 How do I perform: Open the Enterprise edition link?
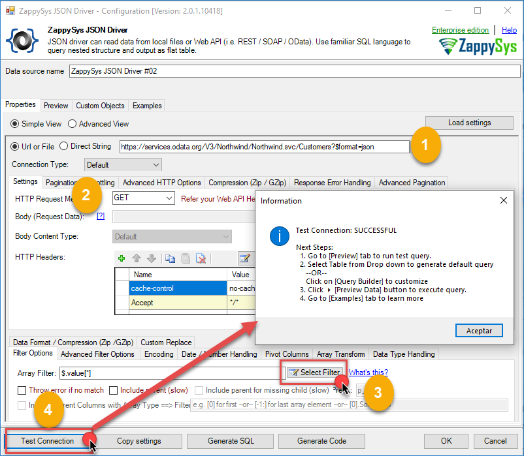click(460, 30)
